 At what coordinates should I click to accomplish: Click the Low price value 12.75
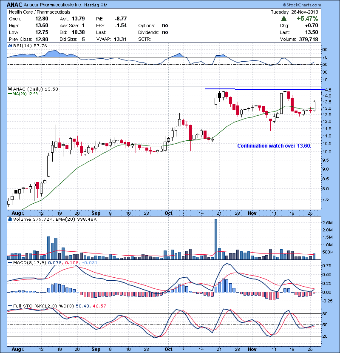click(x=42, y=32)
